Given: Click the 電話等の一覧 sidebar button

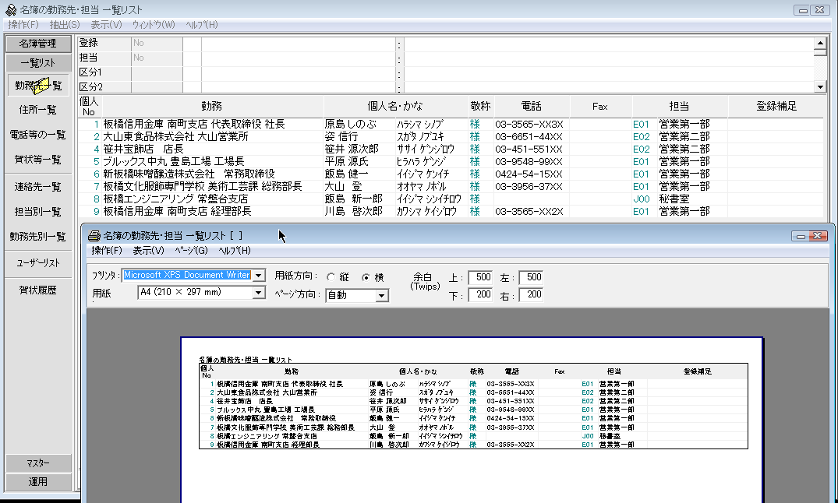Looking at the screenshot, I should pyautogui.click(x=38, y=135).
